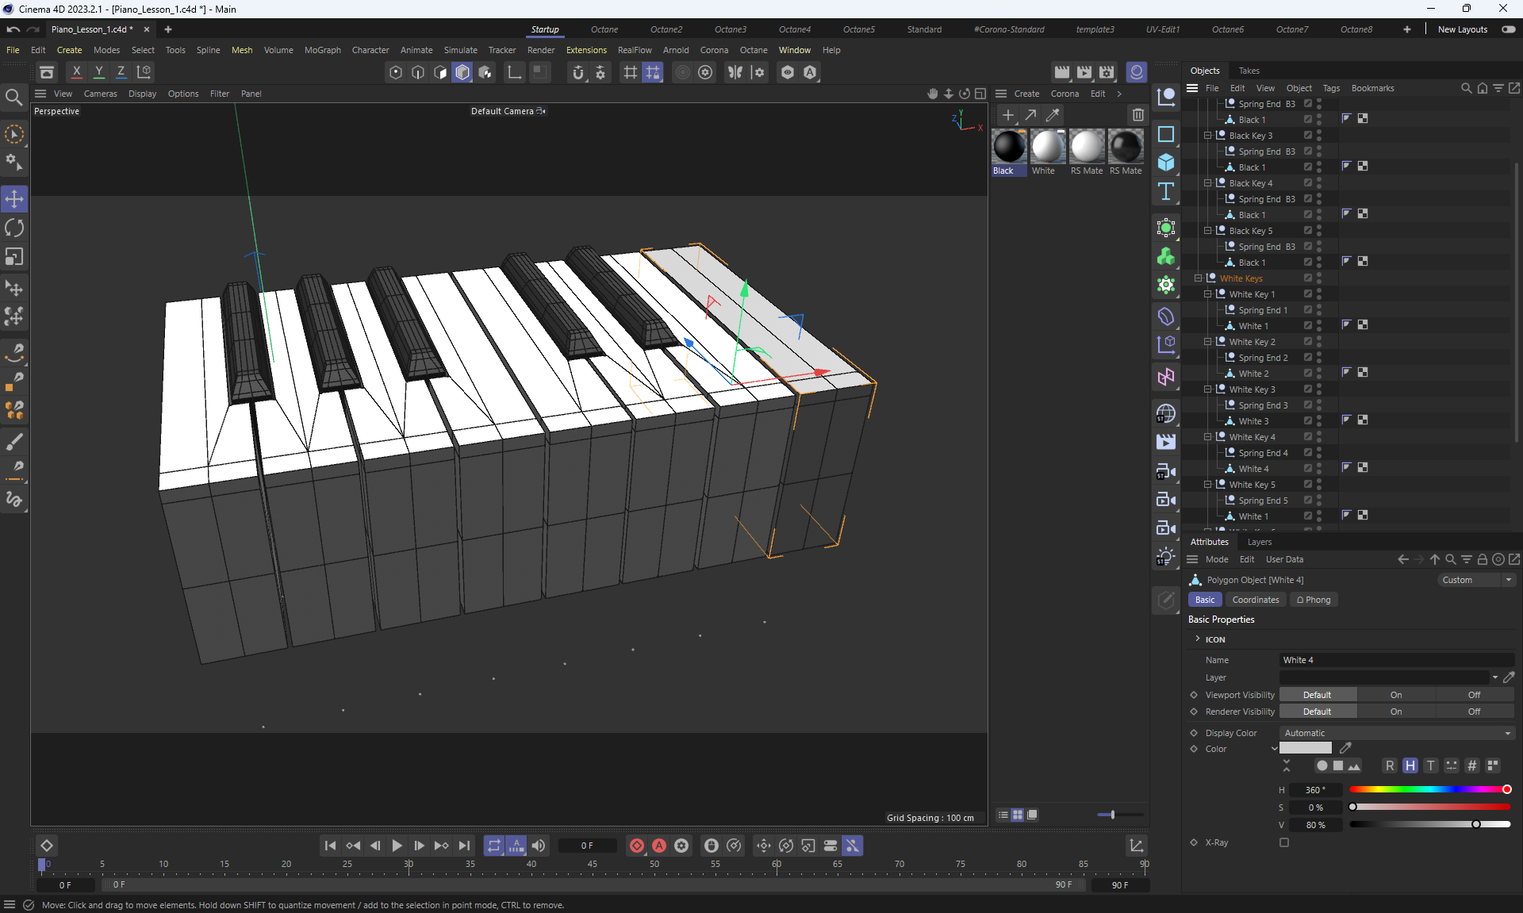Click the Cube primitive icon
The width and height of the screenshot is (1523, 913).
pos(1165,163)
